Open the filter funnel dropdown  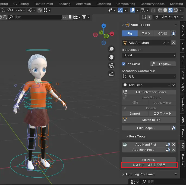tap(86, 17)
